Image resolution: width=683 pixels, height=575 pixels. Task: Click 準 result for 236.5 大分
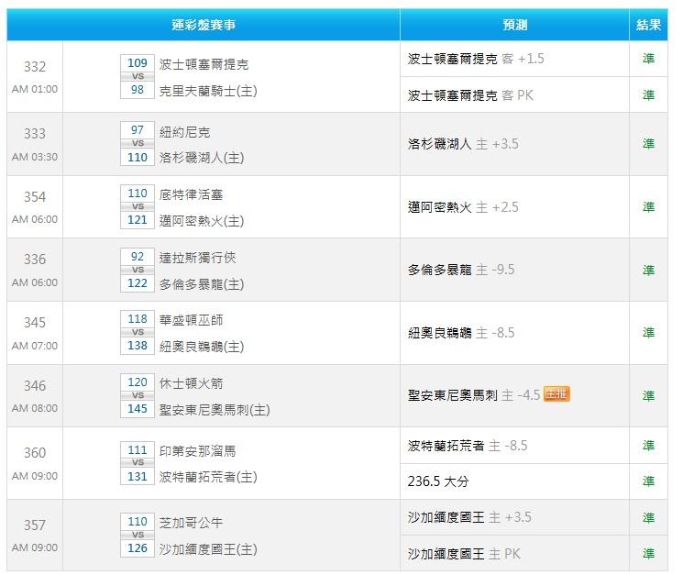[x=648, y=481]
